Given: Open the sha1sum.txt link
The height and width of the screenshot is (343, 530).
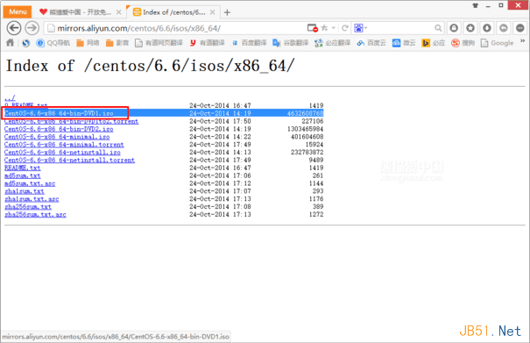Looking at the screenshot, I should 25,191.
